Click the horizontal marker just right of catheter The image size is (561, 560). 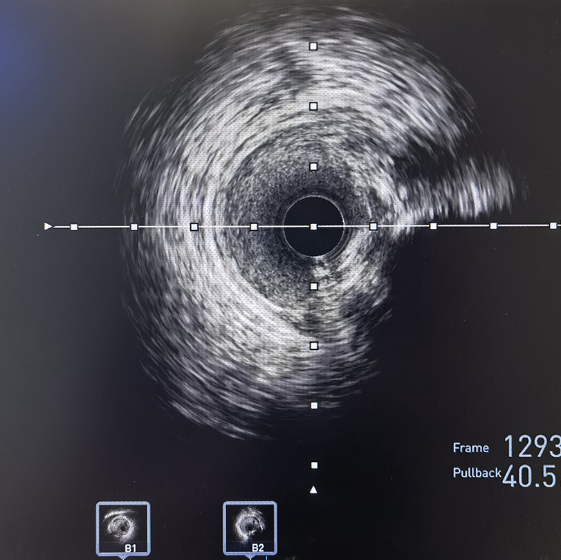(374, 226)
